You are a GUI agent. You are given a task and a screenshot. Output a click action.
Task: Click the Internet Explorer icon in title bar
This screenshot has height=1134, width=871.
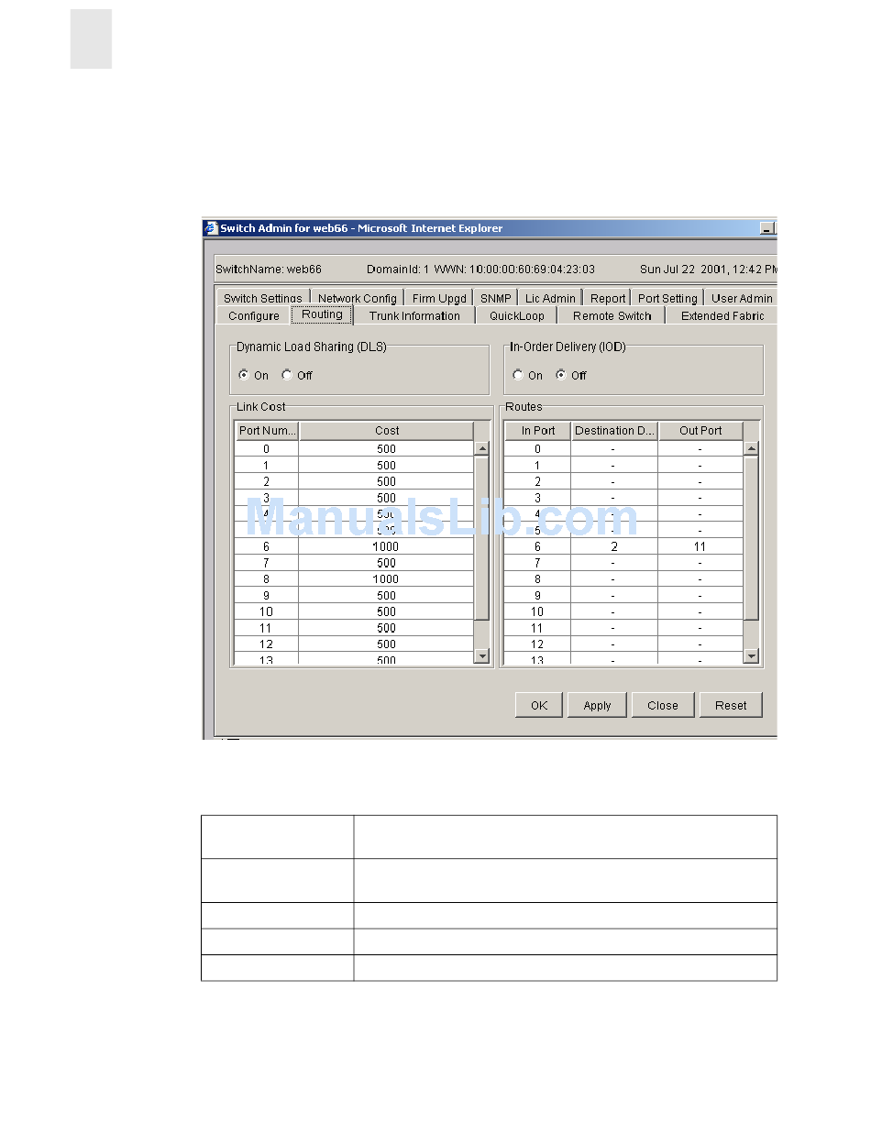211,228
